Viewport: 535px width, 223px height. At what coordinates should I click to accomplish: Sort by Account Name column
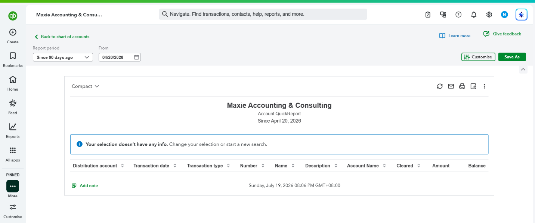click(x=367, y=166)
